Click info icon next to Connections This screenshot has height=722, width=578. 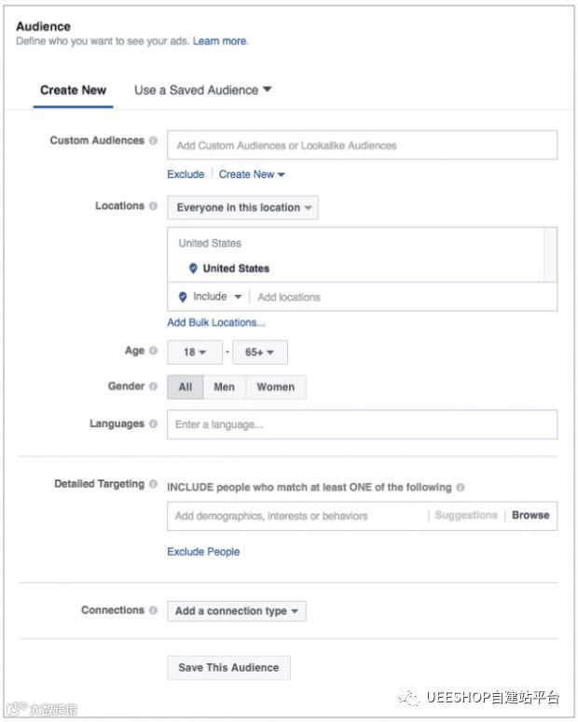(153, 610)
